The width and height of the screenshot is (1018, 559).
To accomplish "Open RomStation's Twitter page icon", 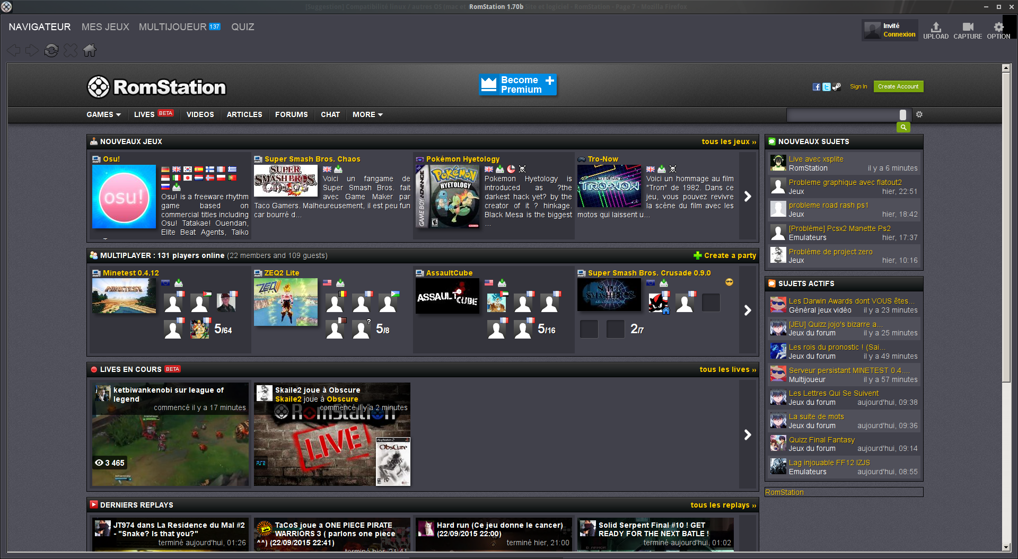I will 826,87.
